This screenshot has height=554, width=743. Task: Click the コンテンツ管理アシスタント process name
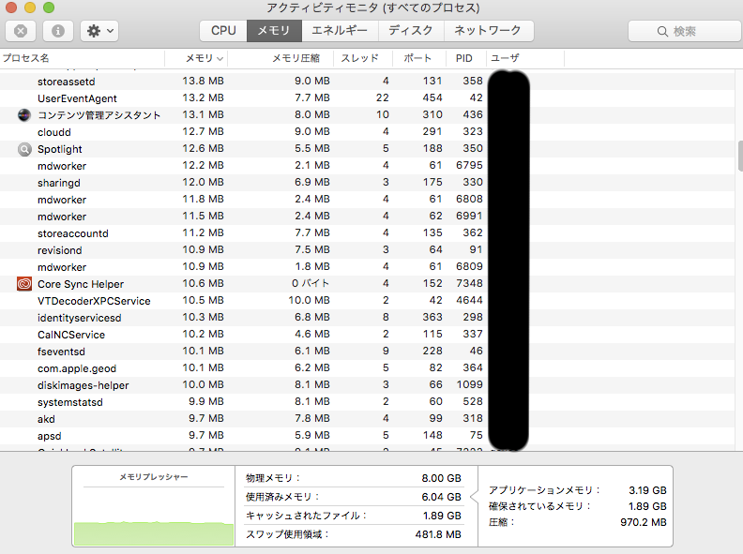click(x=99, y=115)
